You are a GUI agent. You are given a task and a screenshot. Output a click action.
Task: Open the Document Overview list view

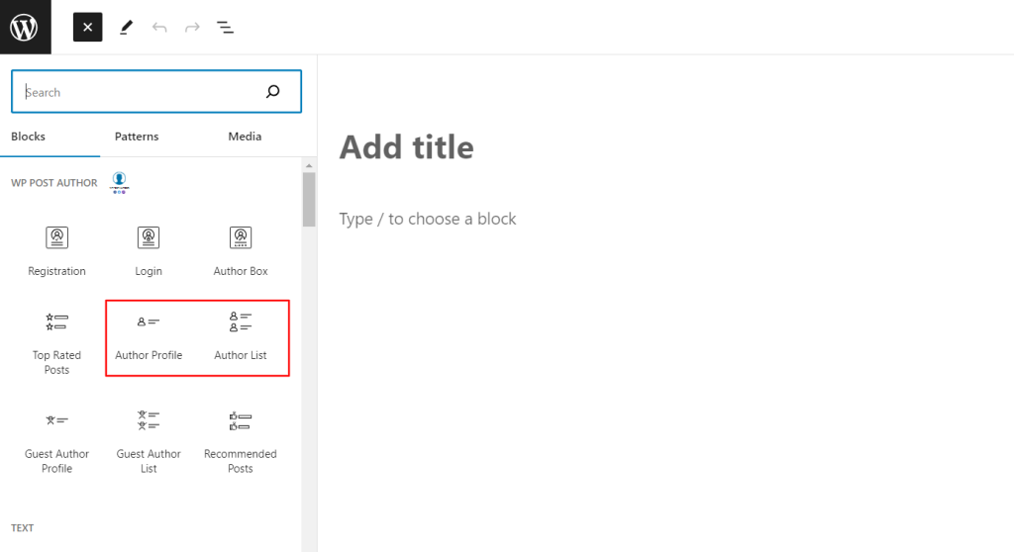point(225,27)
